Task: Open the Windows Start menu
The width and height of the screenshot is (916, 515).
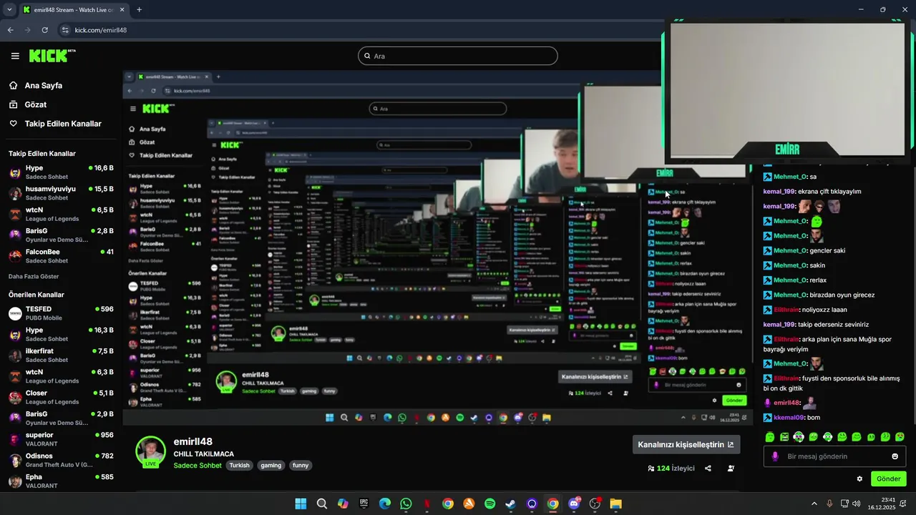Action: pos(301,504)
